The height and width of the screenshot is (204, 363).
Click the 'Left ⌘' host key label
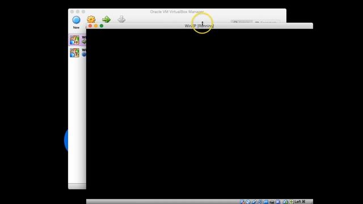pyautogui.click(x=300, y=202)
